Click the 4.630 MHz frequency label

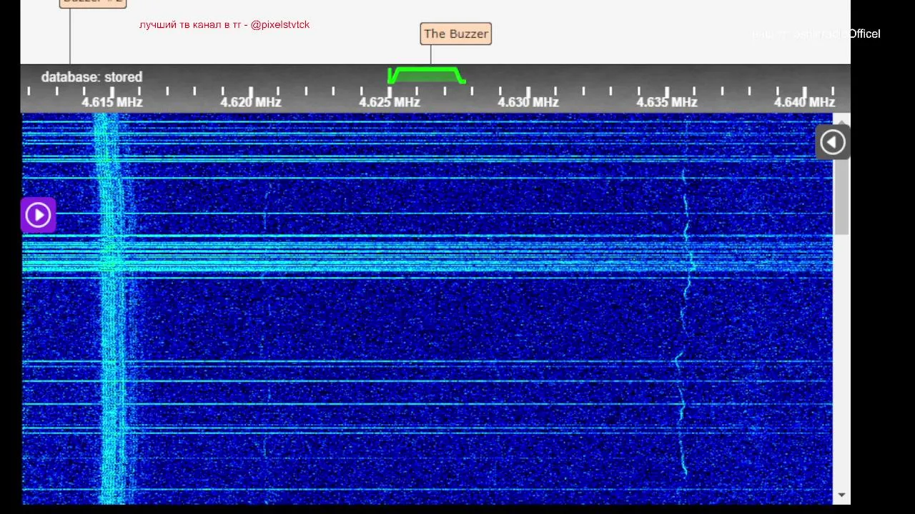pos(528,102)
